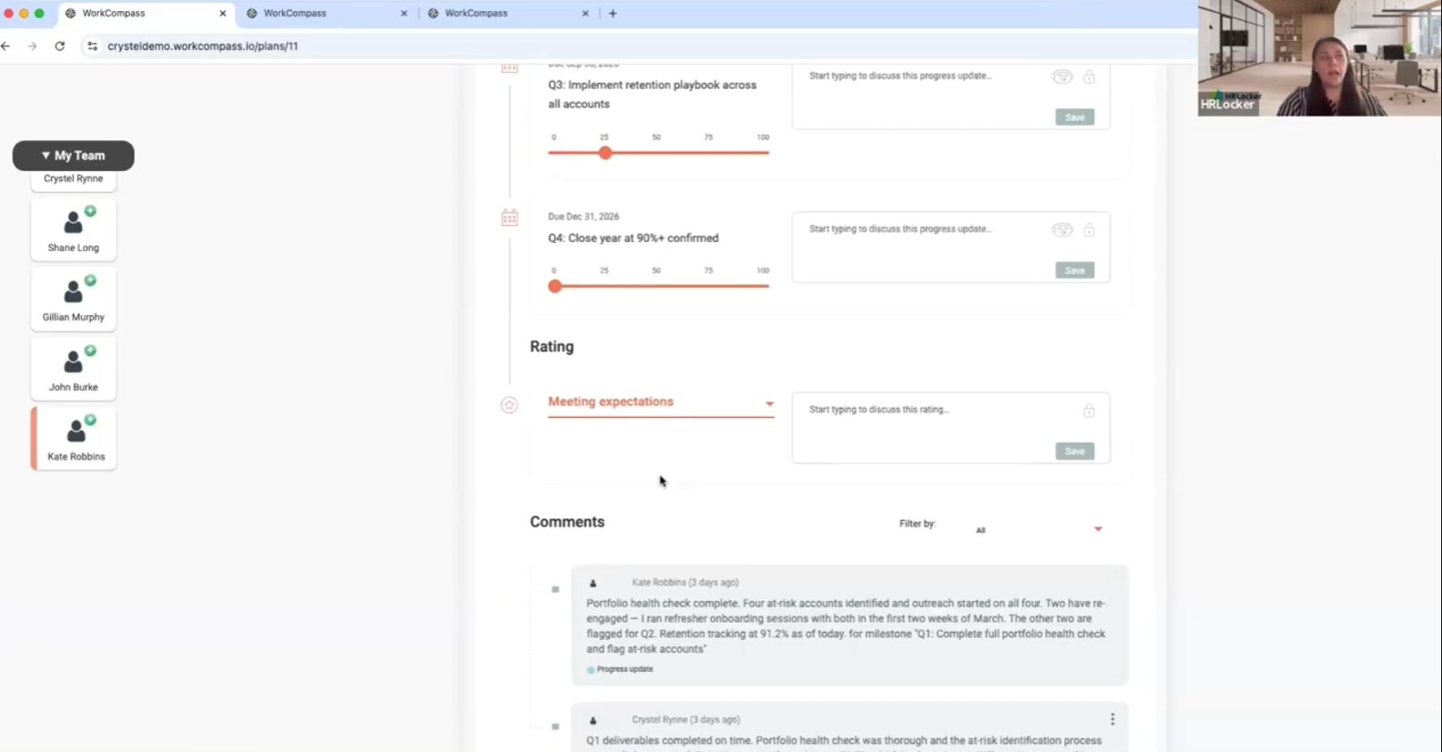Click the Q3 retention playbook slider handle

click(605, 153)
